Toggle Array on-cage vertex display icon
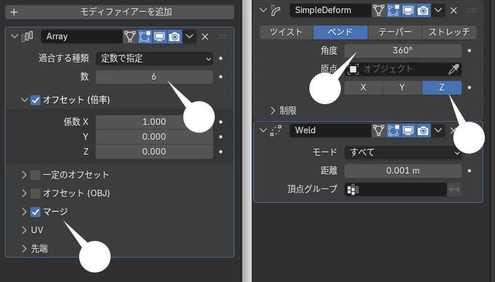The image size is (495, 282). pos(130,37)
